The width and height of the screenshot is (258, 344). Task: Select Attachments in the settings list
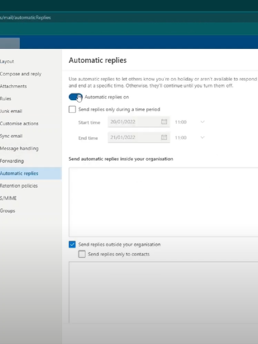(13, 86)
